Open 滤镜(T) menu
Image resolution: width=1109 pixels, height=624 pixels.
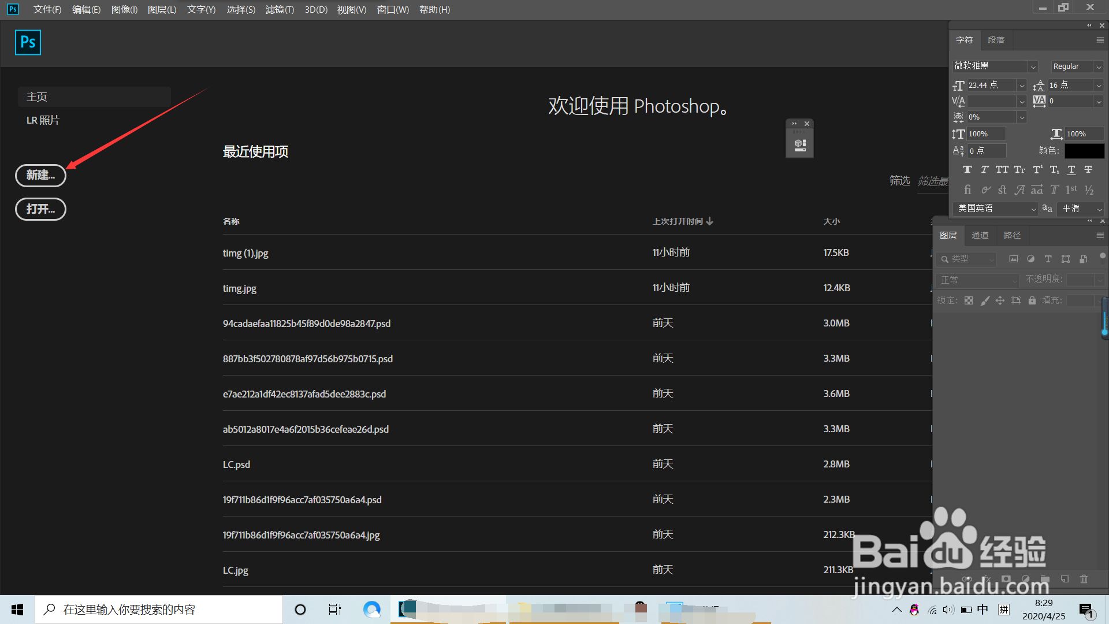(280, 10)
